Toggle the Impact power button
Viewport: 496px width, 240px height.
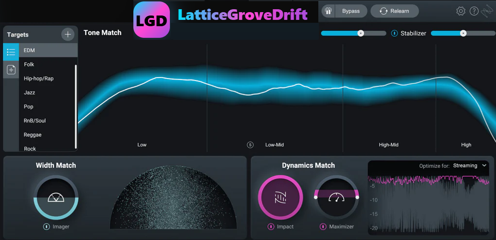tap(271, 226)
